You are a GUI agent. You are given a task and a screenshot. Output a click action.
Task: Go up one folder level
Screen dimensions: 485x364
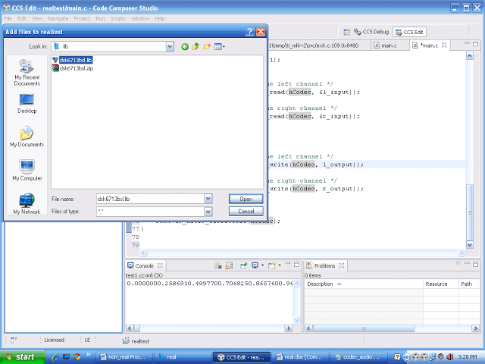(x=196, y=47)
